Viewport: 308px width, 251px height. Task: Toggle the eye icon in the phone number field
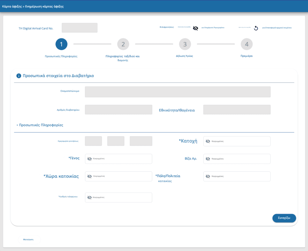[x=89, y=197]
